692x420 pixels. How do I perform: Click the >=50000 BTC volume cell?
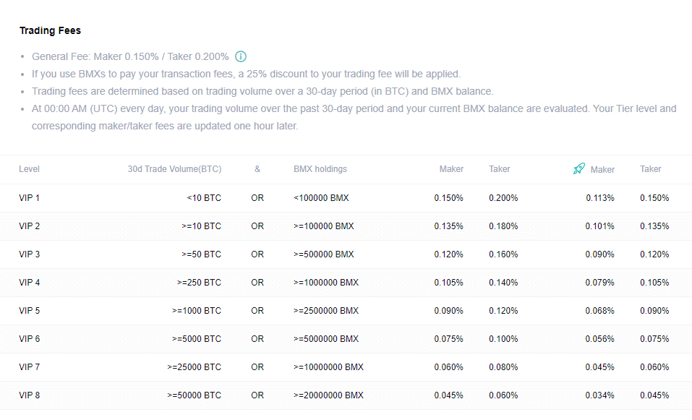(x=195, y=395)
